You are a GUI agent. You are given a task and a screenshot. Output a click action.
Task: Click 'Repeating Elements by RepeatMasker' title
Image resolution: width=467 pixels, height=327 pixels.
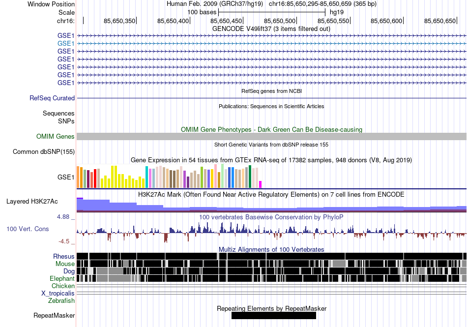pos(272,308)
